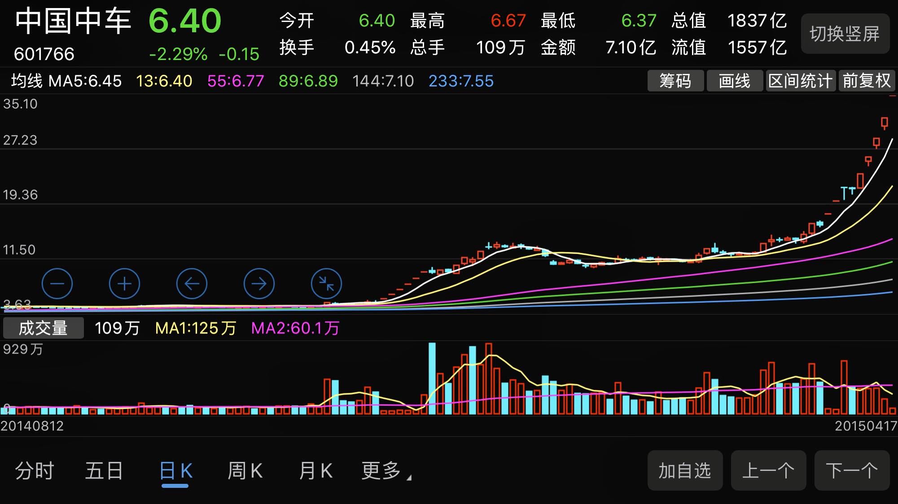The height and width of the screenshot is (504, 898).
Task: Tap the MA5:6.45 indicator value
Action: 85,81
